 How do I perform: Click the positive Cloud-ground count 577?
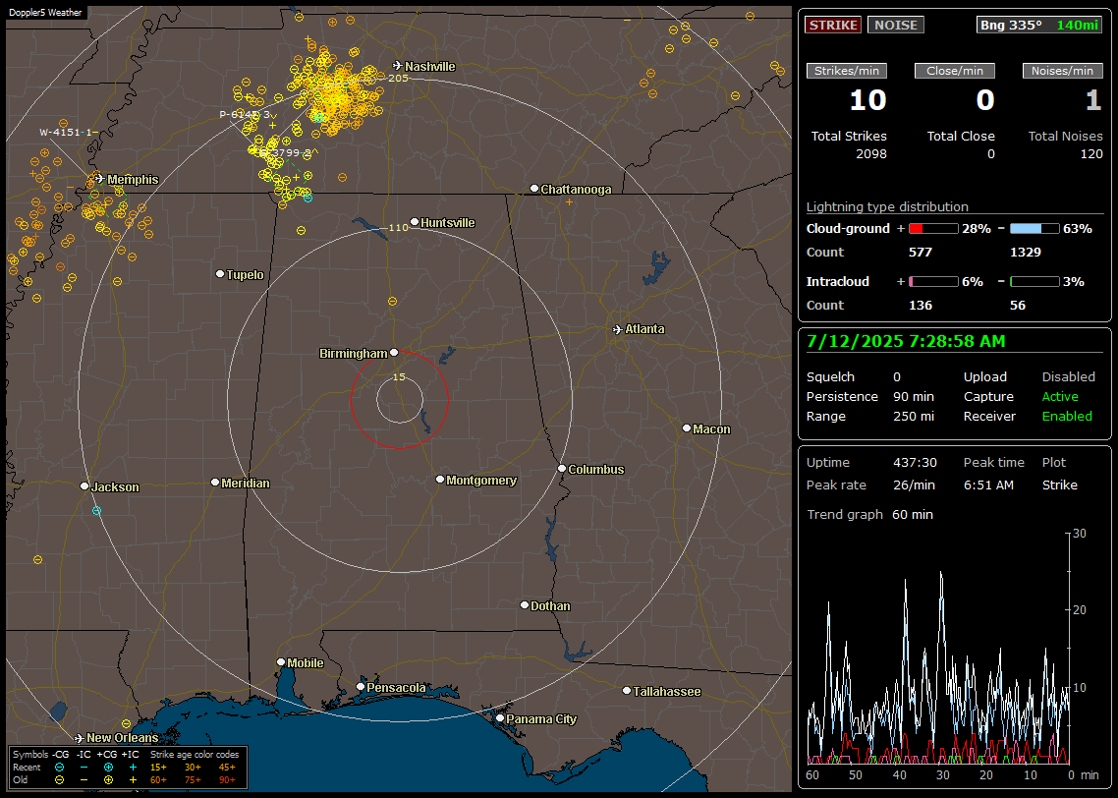tap(921, 252)
